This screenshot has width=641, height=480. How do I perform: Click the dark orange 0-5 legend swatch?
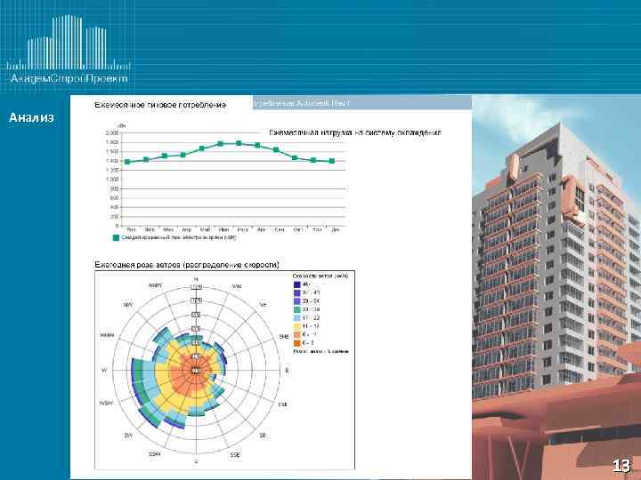tap(297, 343)
